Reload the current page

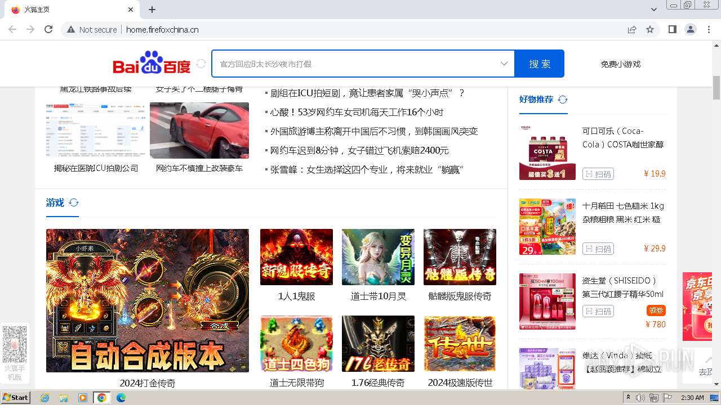tap(48, 29)
